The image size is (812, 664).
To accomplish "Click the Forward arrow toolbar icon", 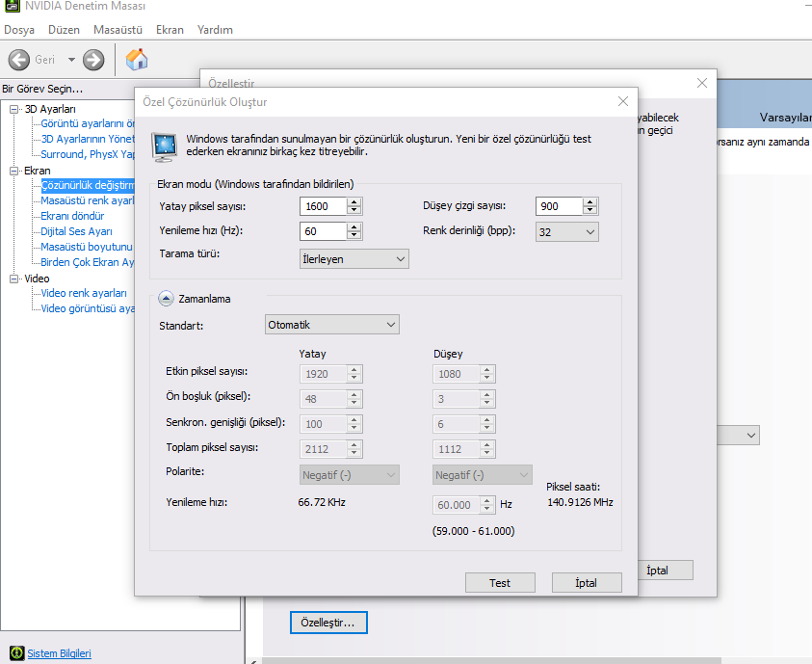I will [93, 60].
